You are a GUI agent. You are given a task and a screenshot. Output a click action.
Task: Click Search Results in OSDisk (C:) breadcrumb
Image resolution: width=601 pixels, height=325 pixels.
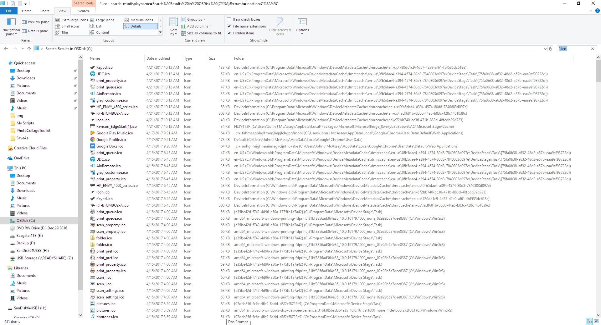69,49
